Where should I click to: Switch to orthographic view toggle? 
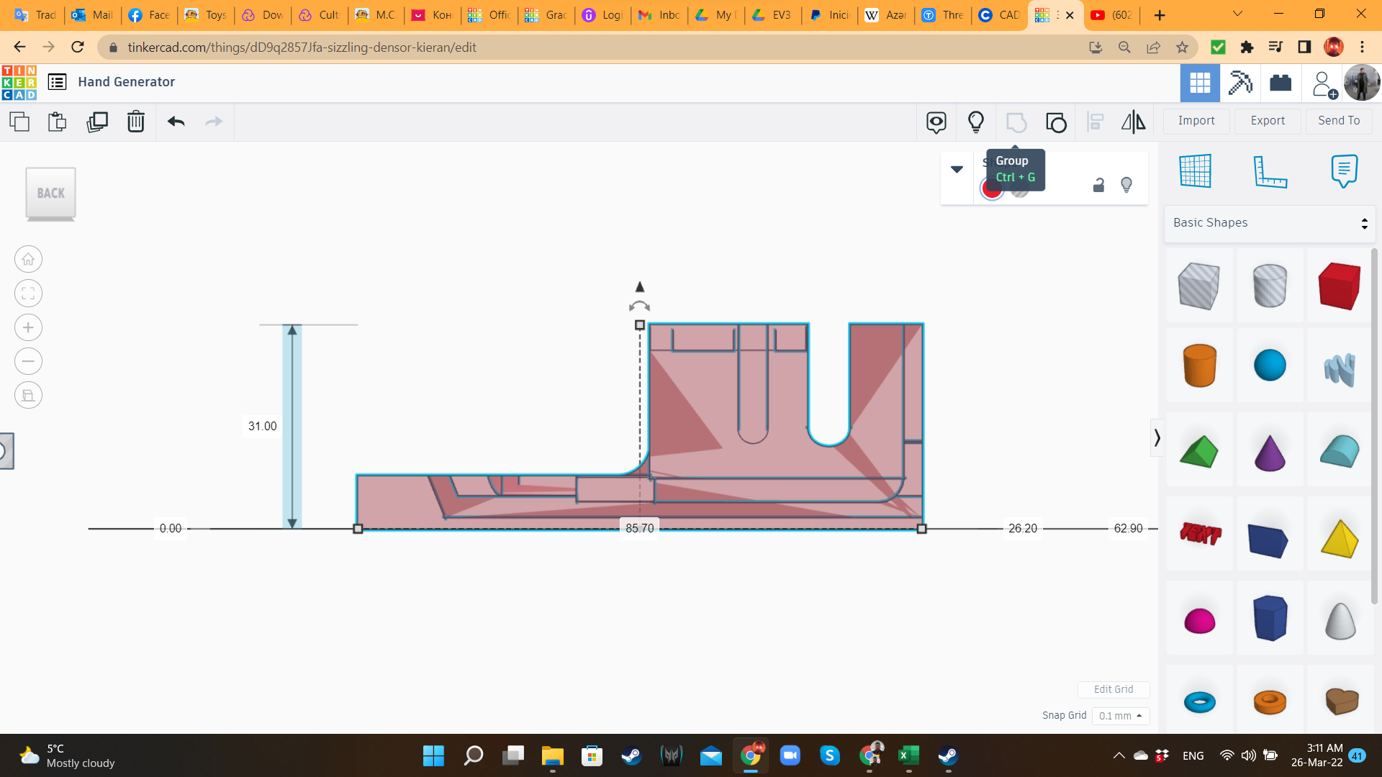tap(28, 395)
